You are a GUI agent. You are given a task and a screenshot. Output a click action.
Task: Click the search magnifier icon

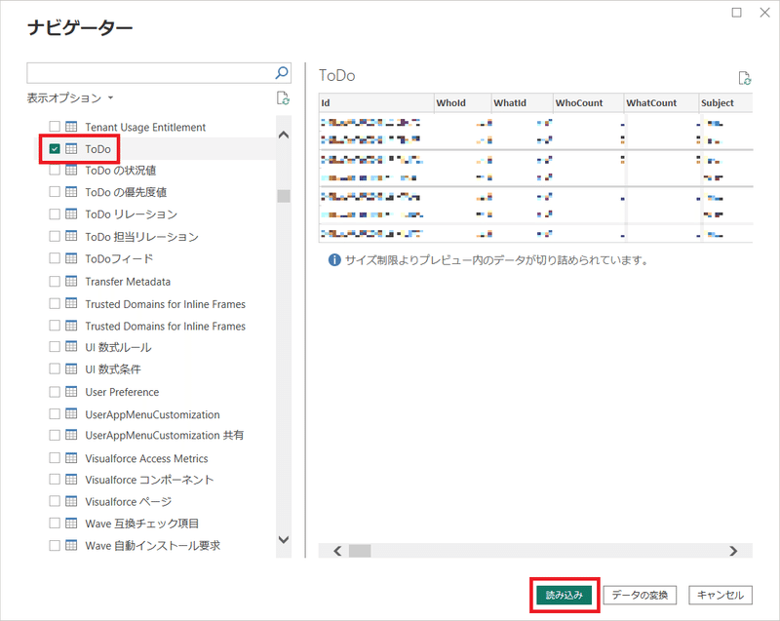tap(282, 73)
